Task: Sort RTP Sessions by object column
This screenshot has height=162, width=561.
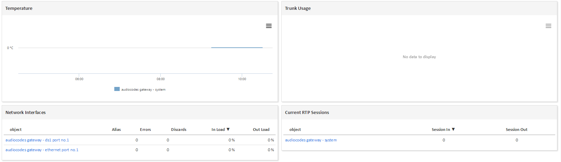Action: click(x=295, y=130)
